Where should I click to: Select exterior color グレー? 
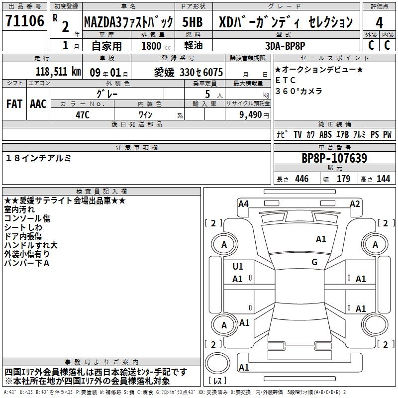[107, 94]
